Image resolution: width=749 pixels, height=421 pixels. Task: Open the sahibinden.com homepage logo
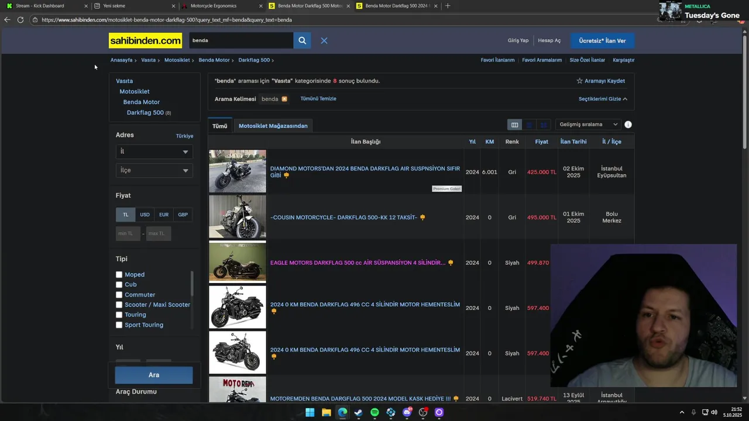[x=145, y=40]
